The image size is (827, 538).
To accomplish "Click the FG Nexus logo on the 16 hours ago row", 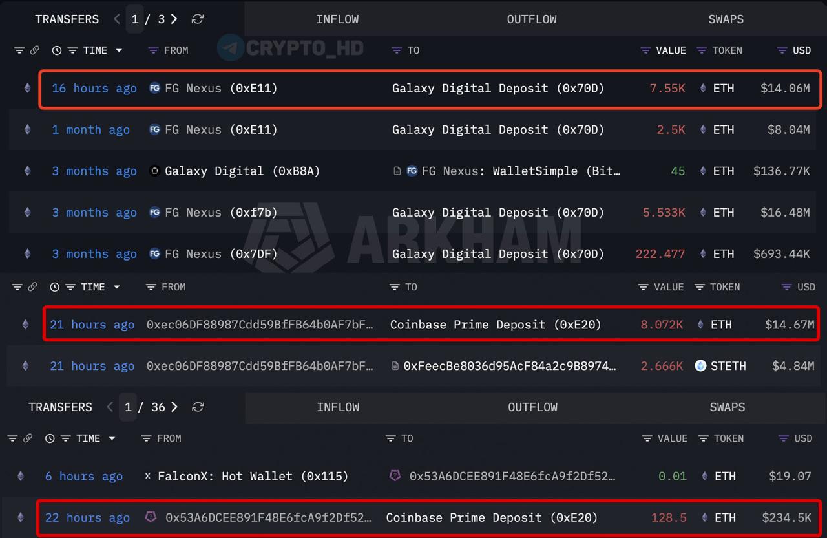I will (x=154, y=88).
